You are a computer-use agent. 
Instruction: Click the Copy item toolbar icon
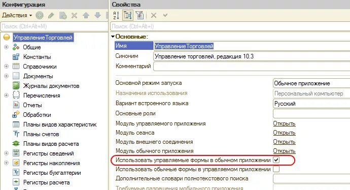tap(63, 15)
